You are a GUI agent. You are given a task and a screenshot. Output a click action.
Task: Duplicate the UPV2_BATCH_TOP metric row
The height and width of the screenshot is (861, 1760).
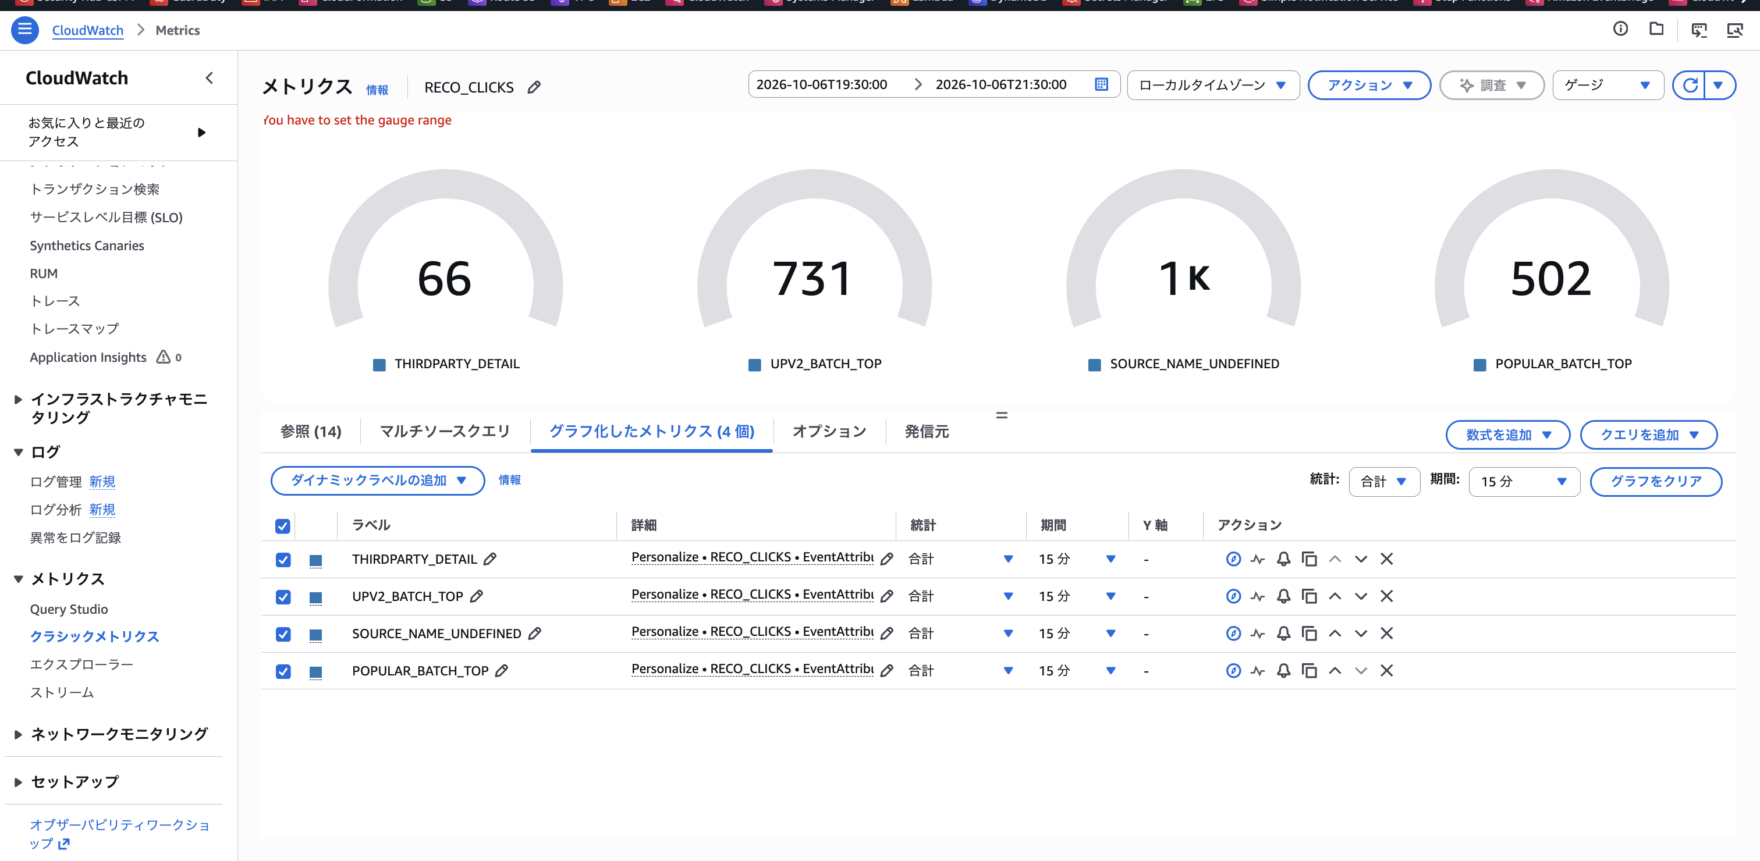pos(1309,597)
